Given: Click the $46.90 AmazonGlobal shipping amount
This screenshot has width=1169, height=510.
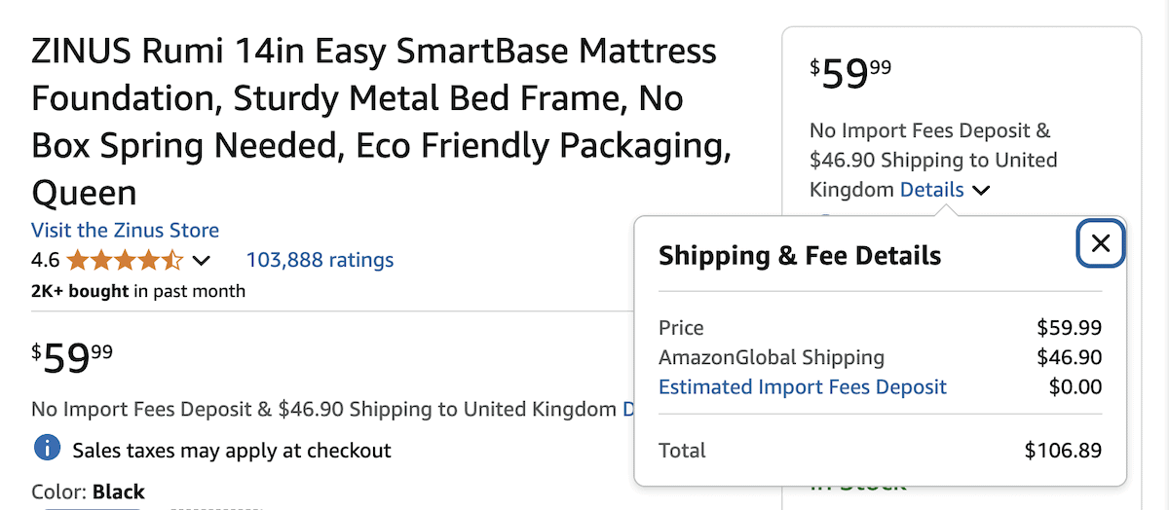Looking at the screenshot, I should [x=1070, y=357].
